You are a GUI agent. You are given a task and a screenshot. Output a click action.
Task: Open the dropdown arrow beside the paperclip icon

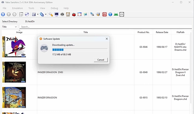(46, 14)
